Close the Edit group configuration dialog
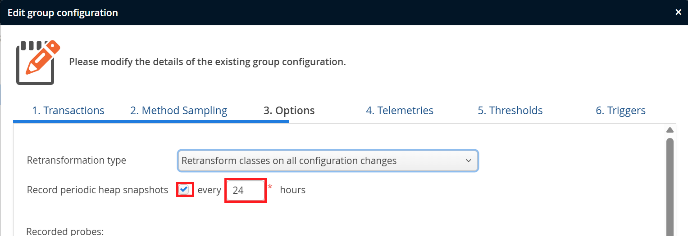The width and height of the screenshot is (688, 236). pos(678,13)
